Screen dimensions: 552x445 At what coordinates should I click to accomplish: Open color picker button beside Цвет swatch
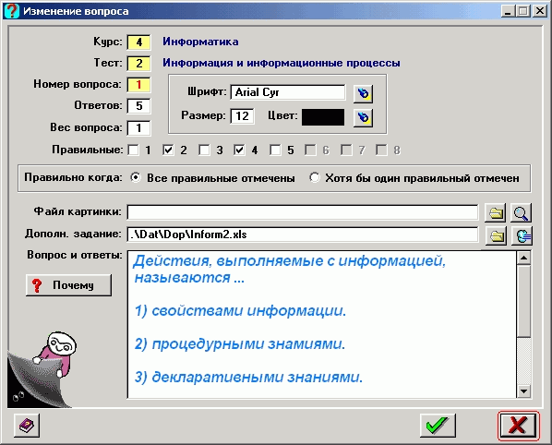363,117
